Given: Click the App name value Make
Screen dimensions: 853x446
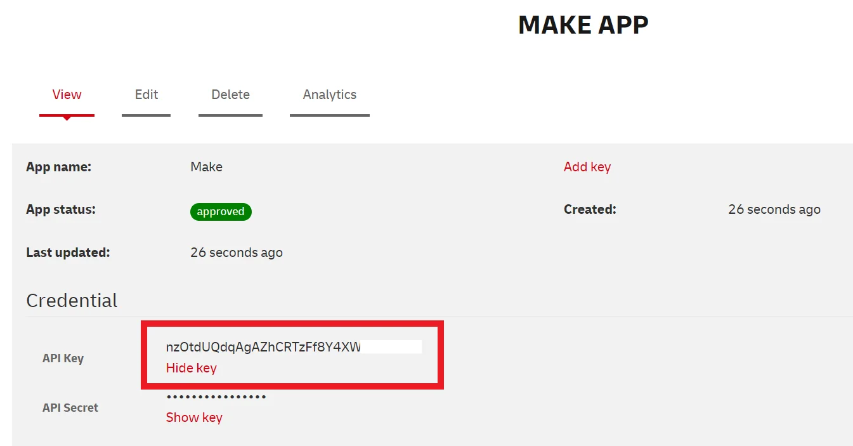Looking at the screenshot, I should 207,167.
